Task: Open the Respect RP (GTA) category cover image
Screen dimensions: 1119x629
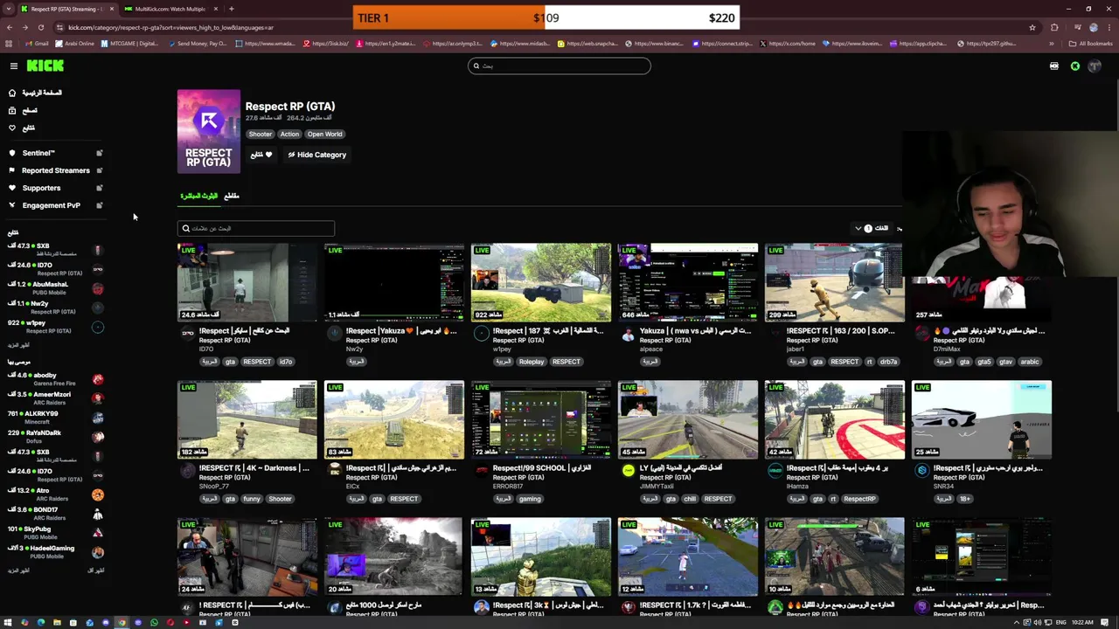Action: pyautogui.click(x=209, y=131)
